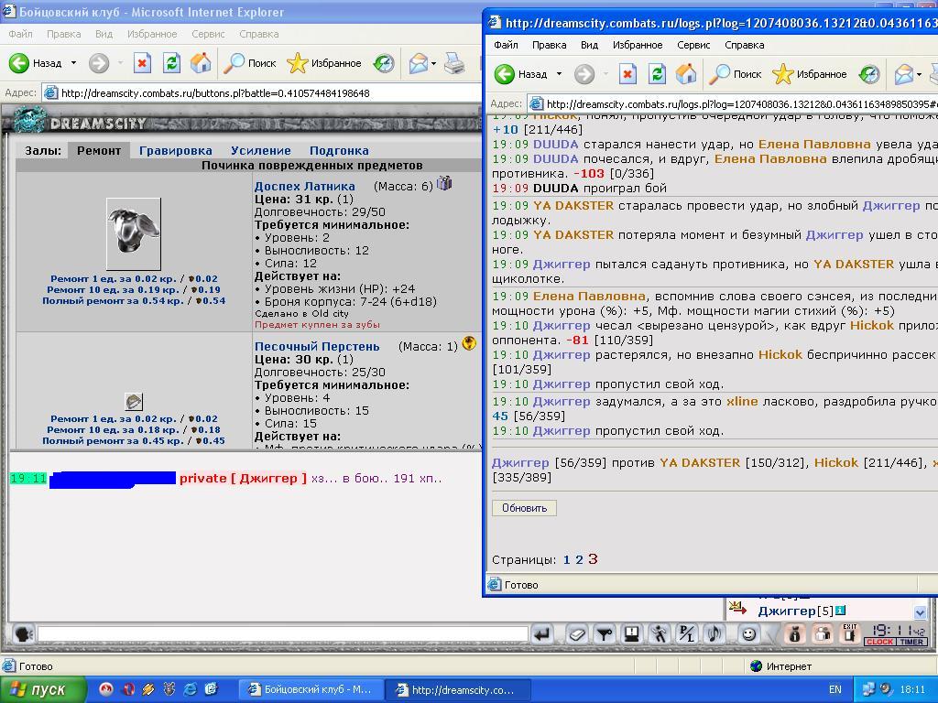Image resolution: width=938 pixels, height=703 pixels.
Task: Click the Обновить button
Action: coord(524,508)
